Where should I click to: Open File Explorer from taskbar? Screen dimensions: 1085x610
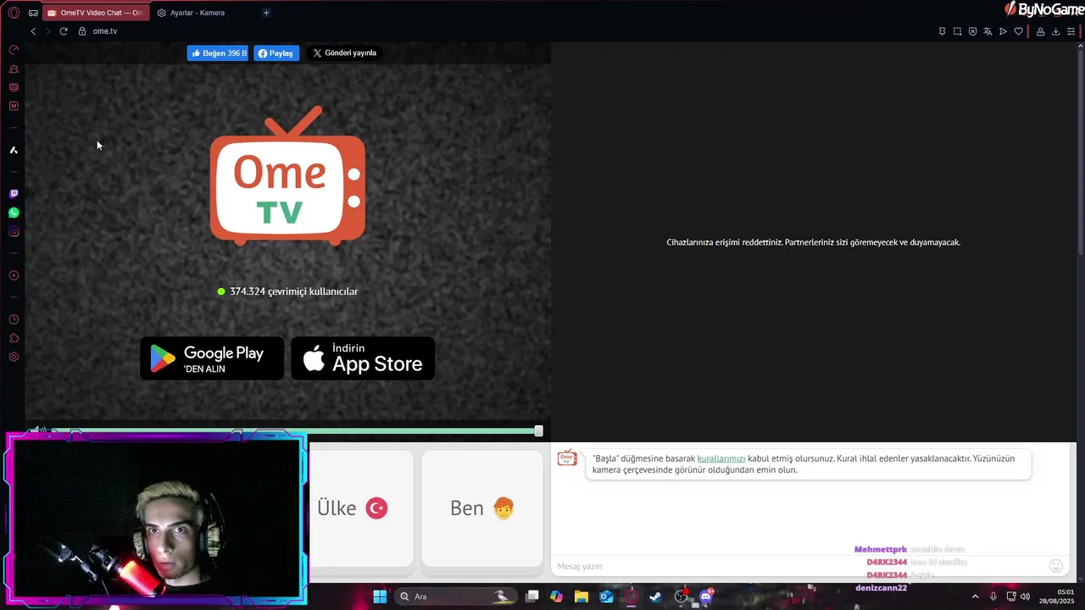pos(581,596)
